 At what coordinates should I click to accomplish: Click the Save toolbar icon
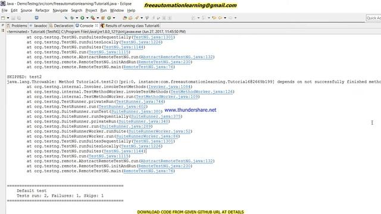tap(13, 18)
